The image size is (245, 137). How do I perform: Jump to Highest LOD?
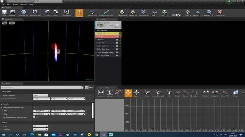(x=209, y=13)
